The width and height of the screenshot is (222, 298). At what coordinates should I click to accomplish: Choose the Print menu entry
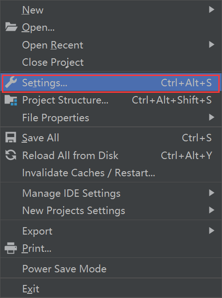pyautogui.click(x=111, y=248)
